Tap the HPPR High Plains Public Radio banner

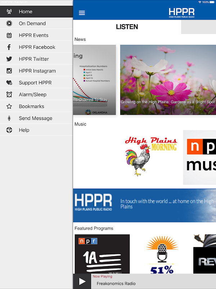click(x=145, y=205)
